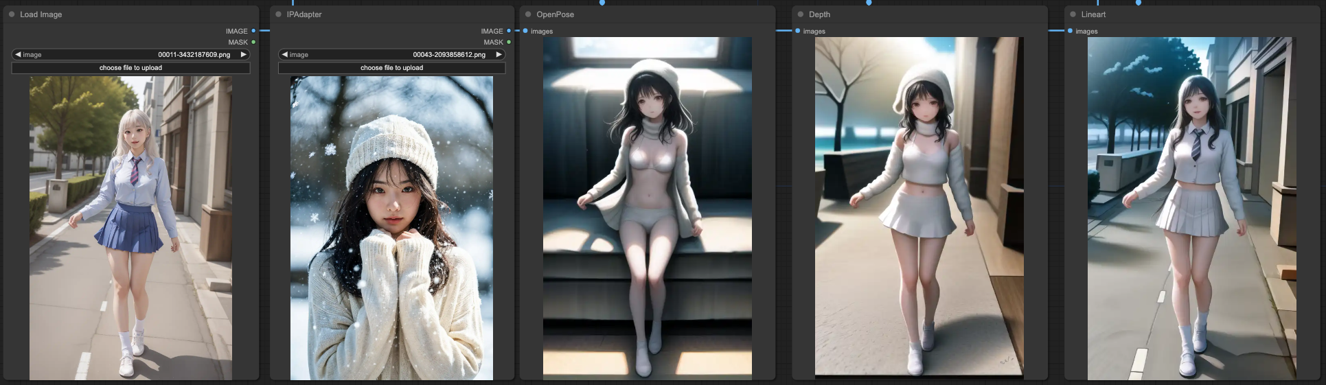The image size is (1326, 385).
Task: Select previous image in Load Image node
Action: tap(18, 54)
